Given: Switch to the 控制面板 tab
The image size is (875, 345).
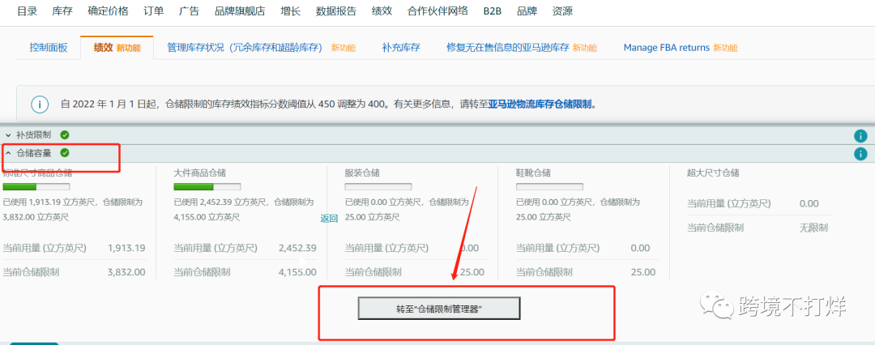Looking at the screenshot, I should coord(49,48).
